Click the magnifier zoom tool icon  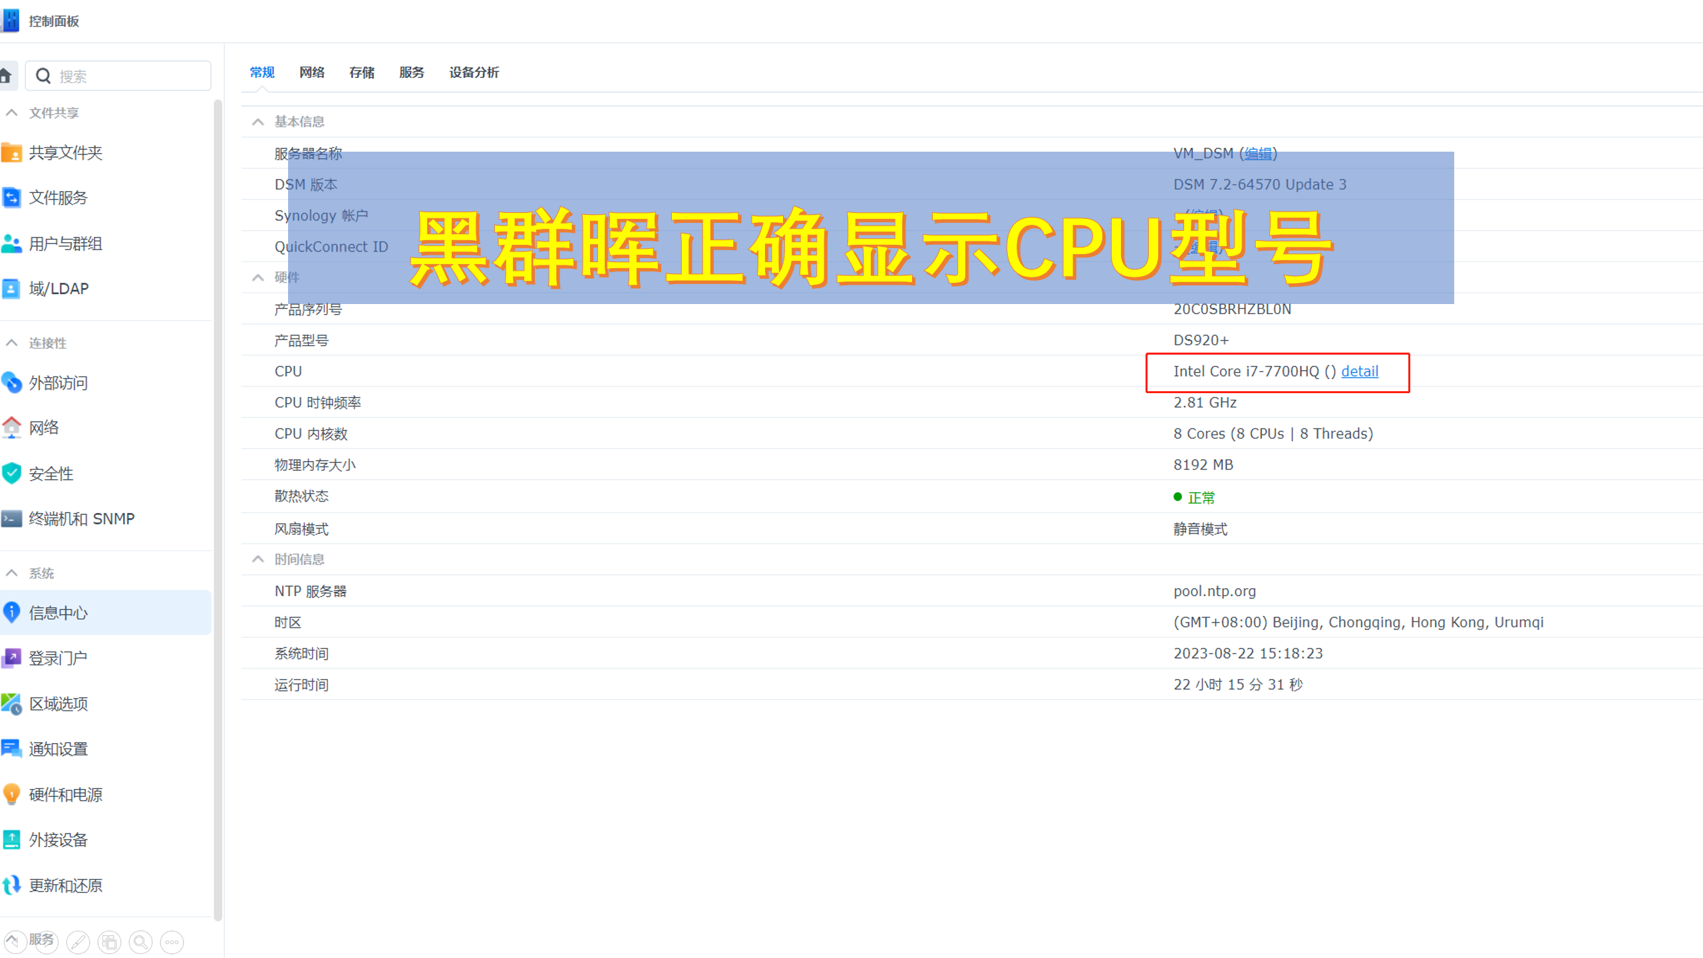141,942
